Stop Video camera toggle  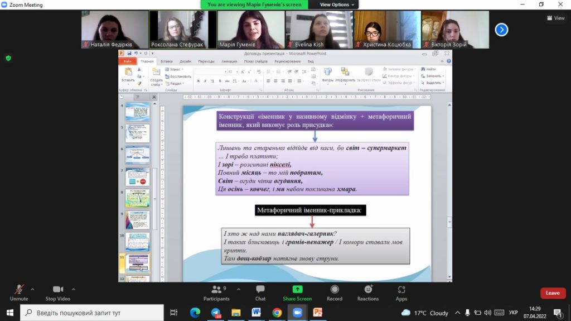(57, 293)
